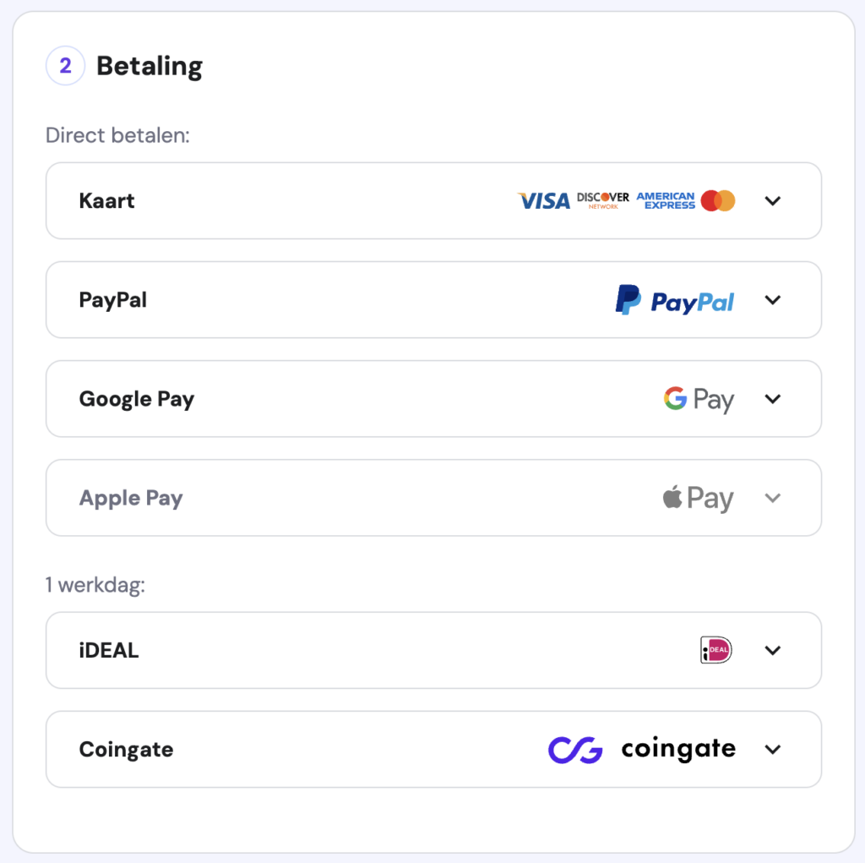Select Kaart payment method label
The image size is (865, 863).
pyautogui.click(x=107, y=201)
